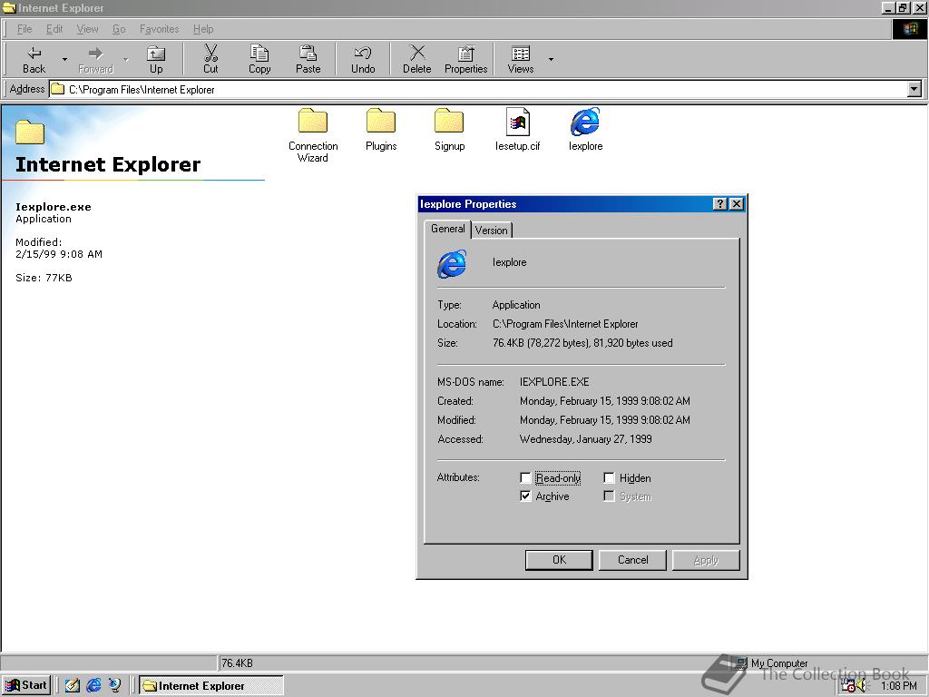This screenshot has width=929, height=697.
Task: Open the Start menu
Action: (26, 685)
